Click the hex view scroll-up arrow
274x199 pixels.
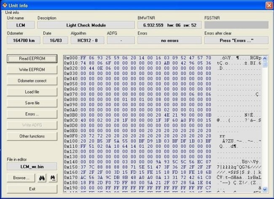[x=265, y=58]
